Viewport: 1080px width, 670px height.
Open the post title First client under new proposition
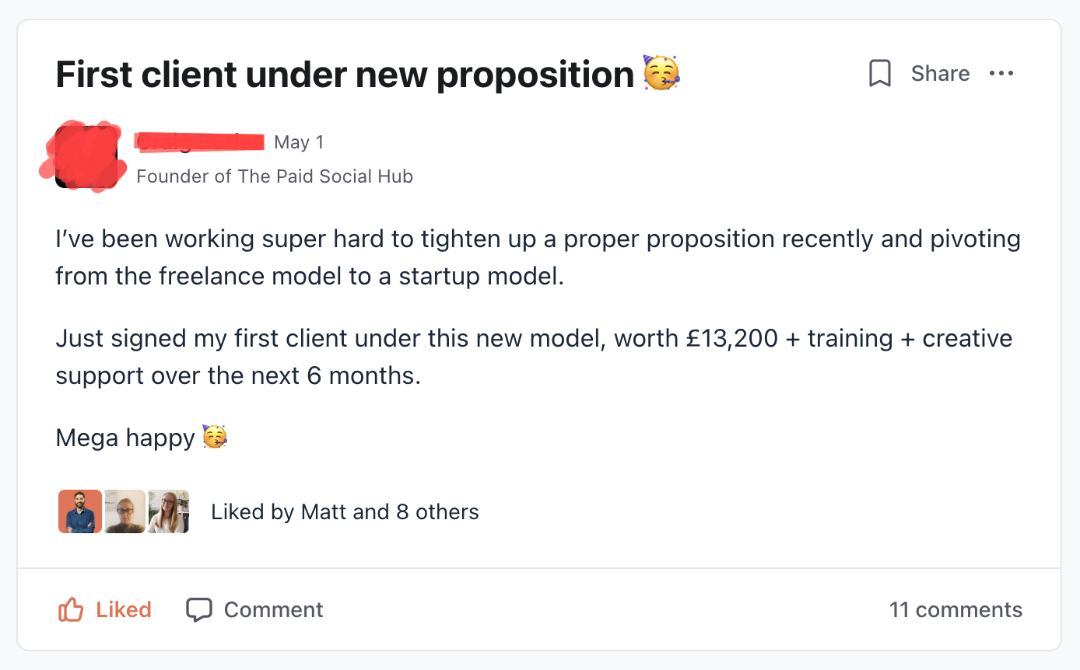[x=345, y=75]
